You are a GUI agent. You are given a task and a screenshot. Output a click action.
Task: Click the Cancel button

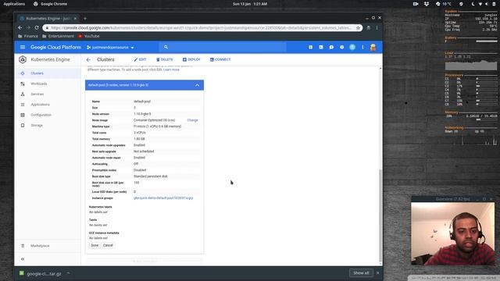(x=108, y=245)
